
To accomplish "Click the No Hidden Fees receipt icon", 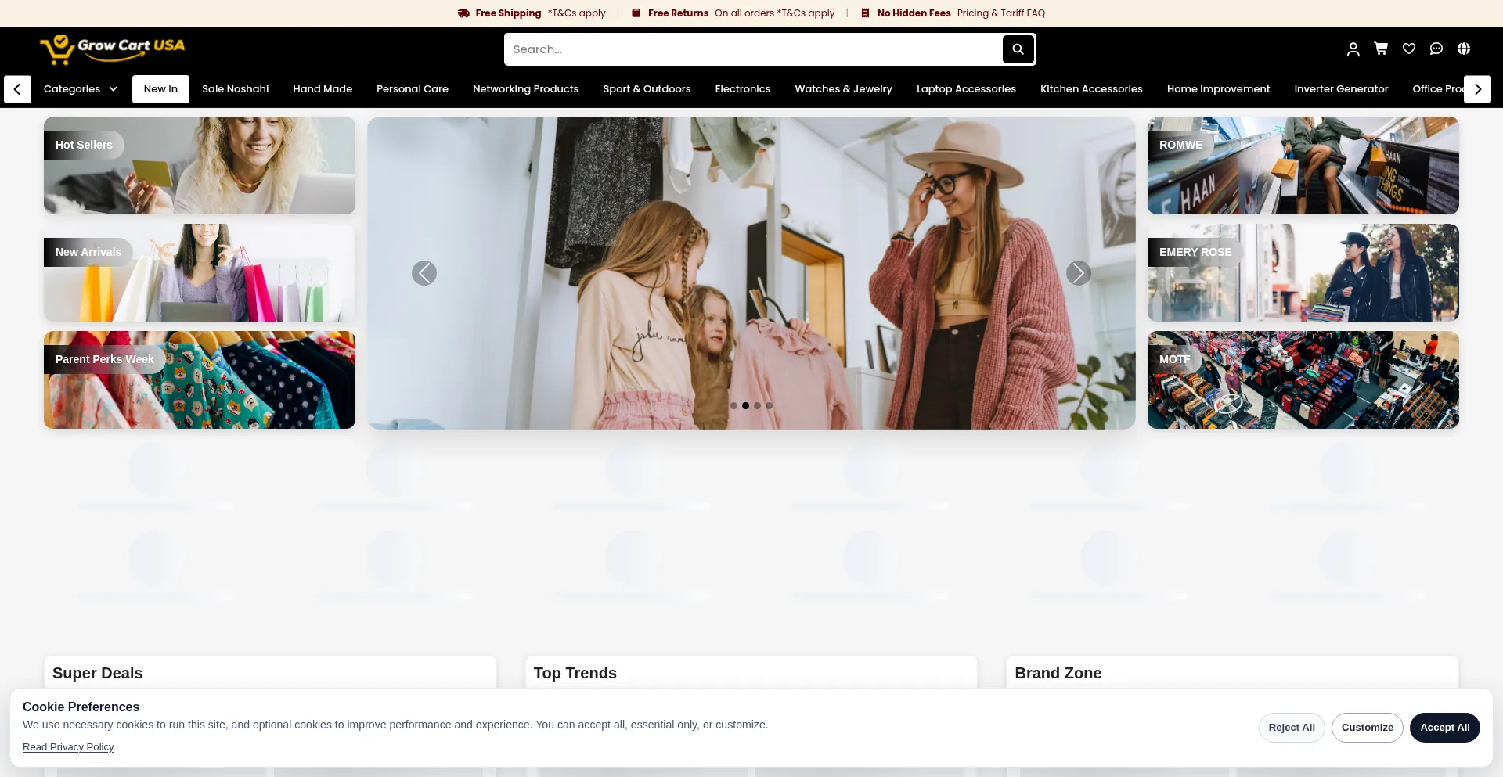I will point(865,13).
